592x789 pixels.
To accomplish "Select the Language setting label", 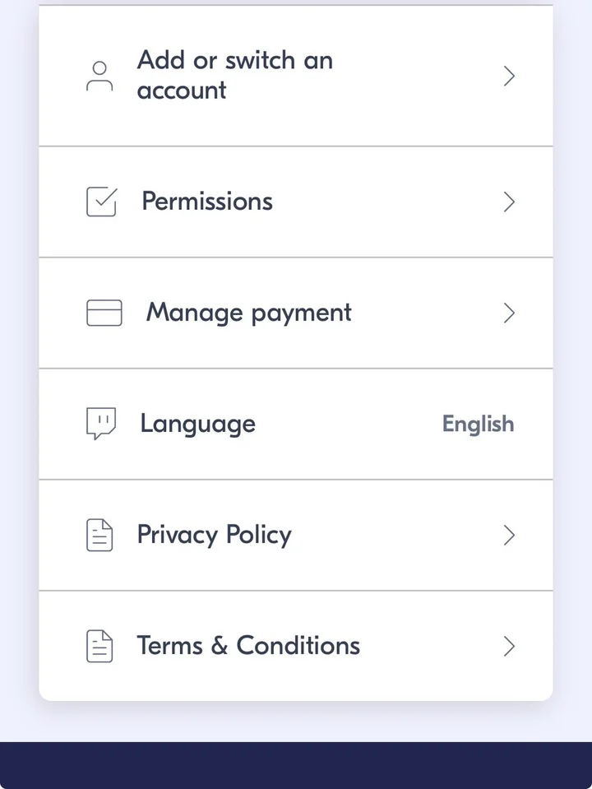I will 197,424.
